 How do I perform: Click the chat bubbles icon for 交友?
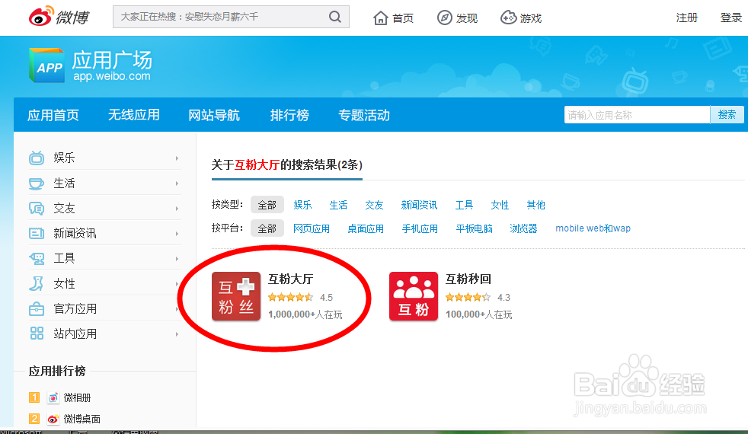click(37, 209)
